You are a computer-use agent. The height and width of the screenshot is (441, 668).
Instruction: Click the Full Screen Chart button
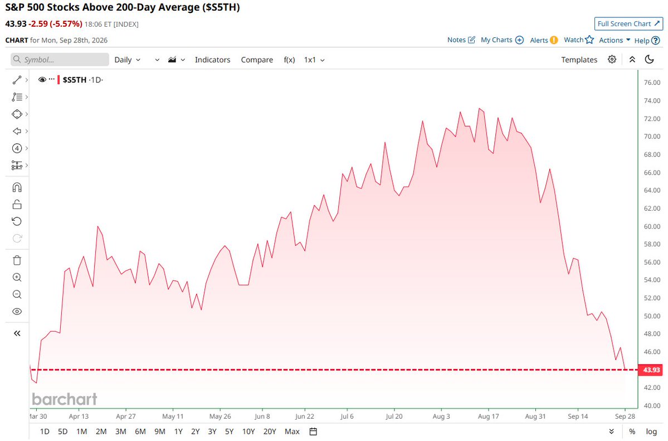(x=628, y=24)
